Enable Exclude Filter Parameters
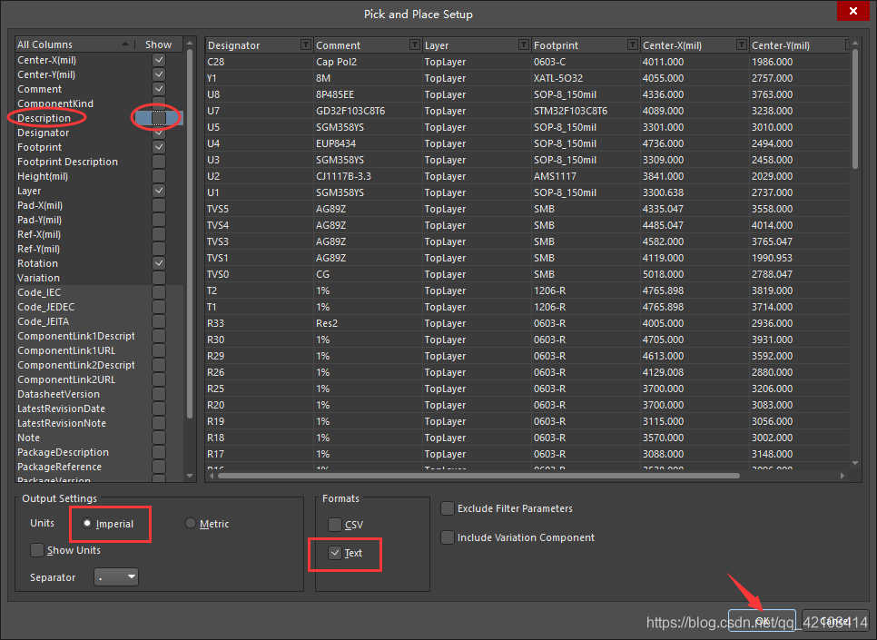The width and height of the screenshot is (877, 640). (x=447, y=508)
